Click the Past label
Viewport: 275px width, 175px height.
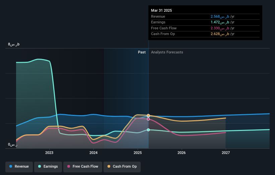click(142, 52)
